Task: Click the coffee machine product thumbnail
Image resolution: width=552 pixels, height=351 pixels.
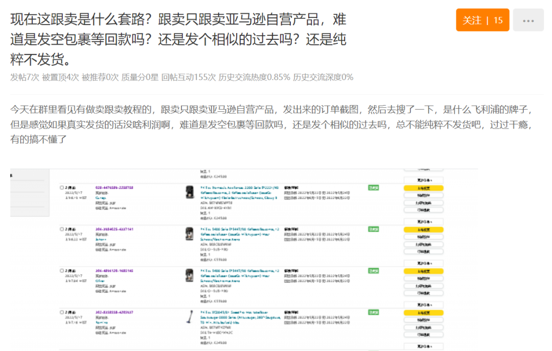Action: click(x=189, y=192)
